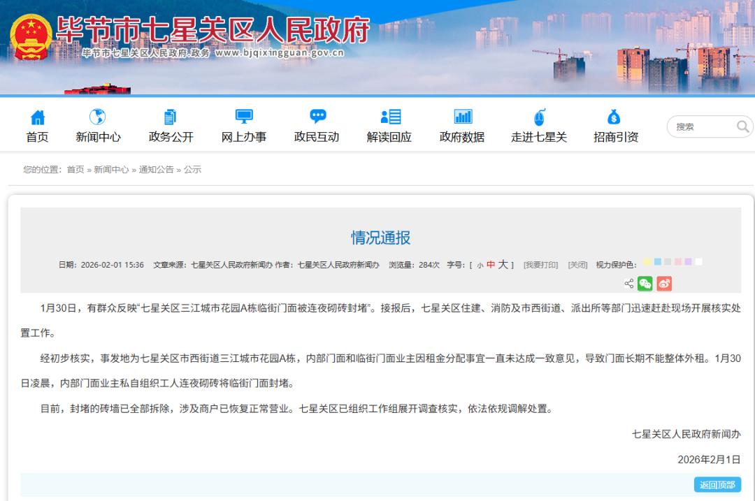This screenshot has height=501, width=755.
Task: Open the 走进七星关 menu item
Action: pyautogui.click(x=539, y=137)
